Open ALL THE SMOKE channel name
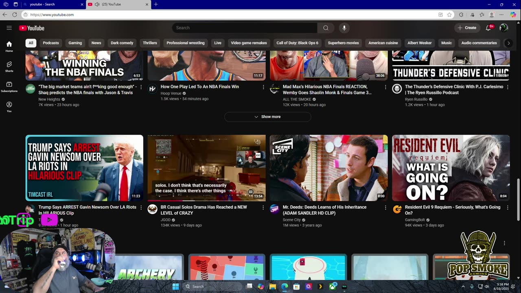 point(297,99)
